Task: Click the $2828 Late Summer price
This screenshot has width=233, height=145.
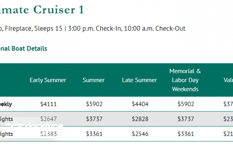Action: pos(140,119)
